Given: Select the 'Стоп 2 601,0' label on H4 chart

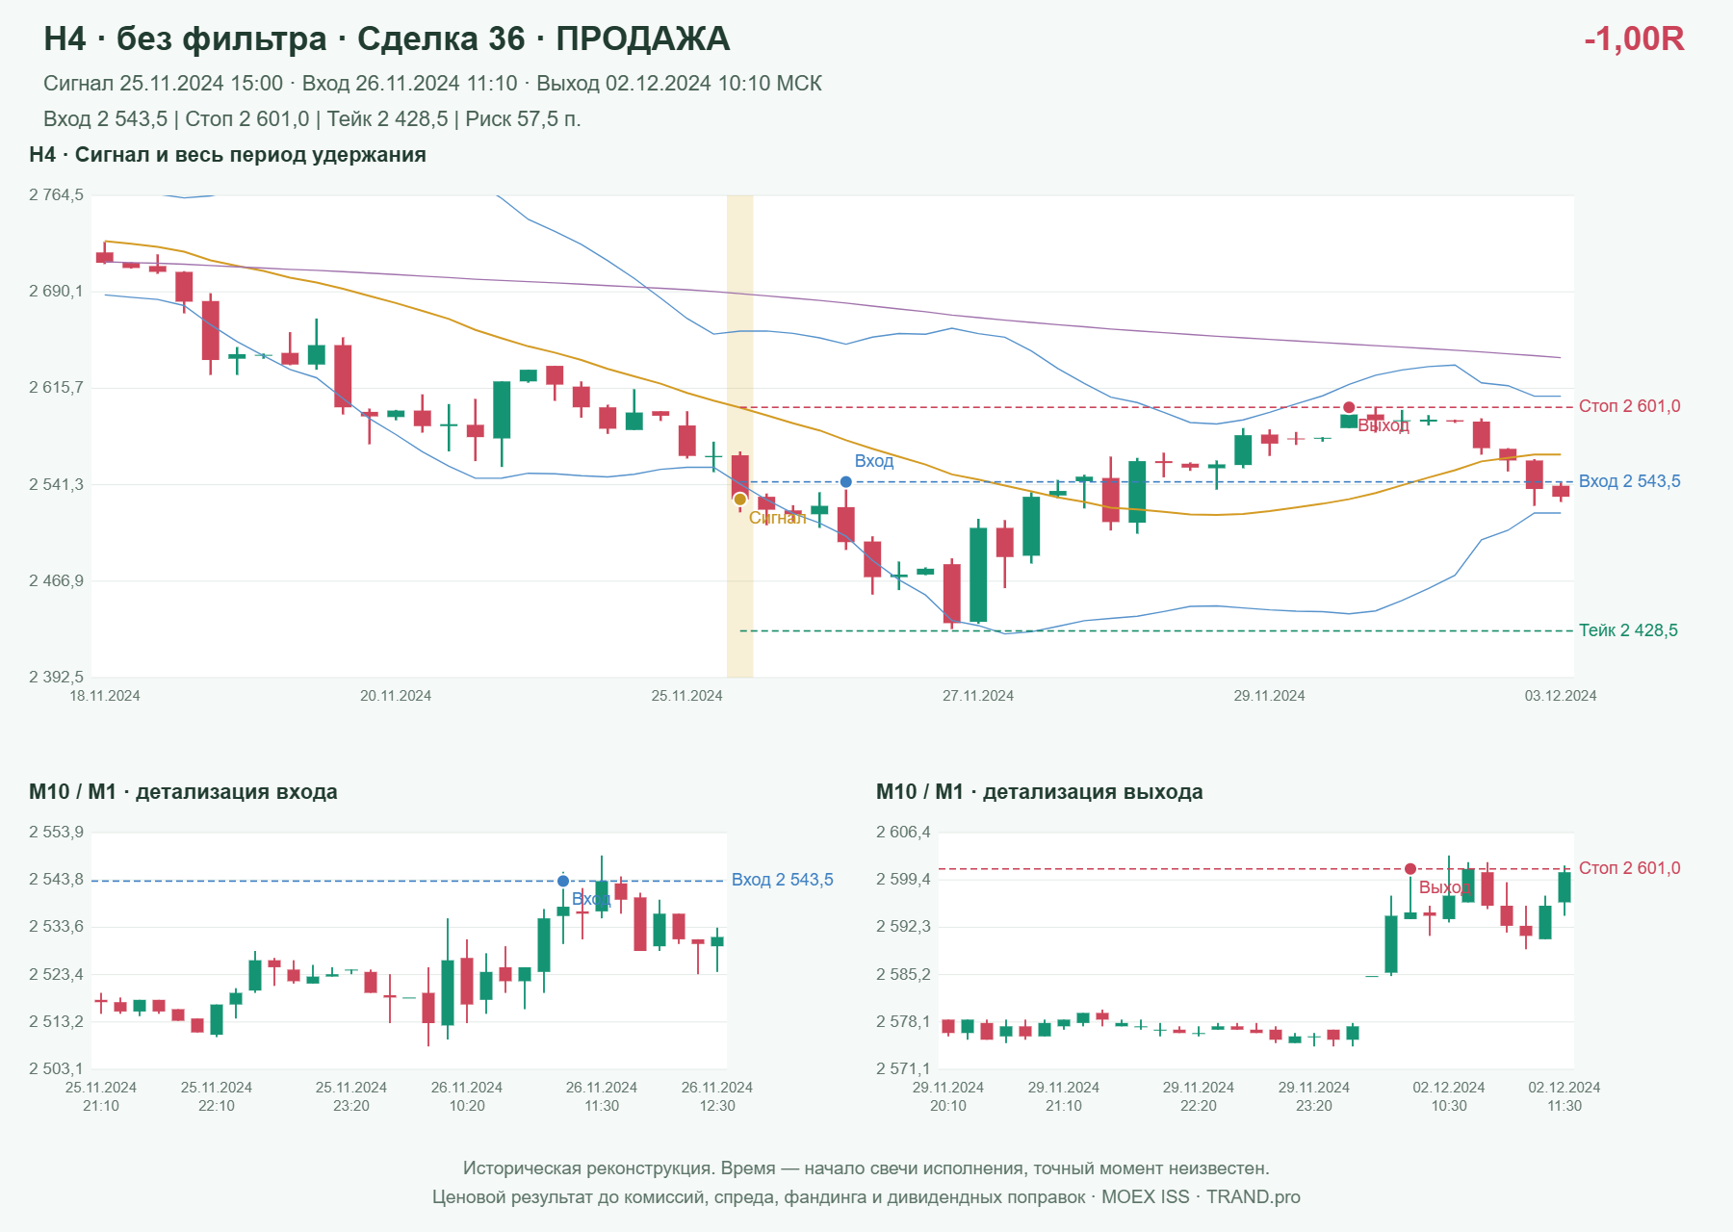Looking at the screenshot, I should 1630,406.
